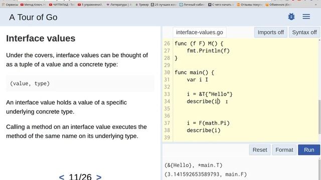The width and height of the screenshot is (321, 180).
Task: Open the 5 упражнений bookmark
Action: (x=90, y=4)
